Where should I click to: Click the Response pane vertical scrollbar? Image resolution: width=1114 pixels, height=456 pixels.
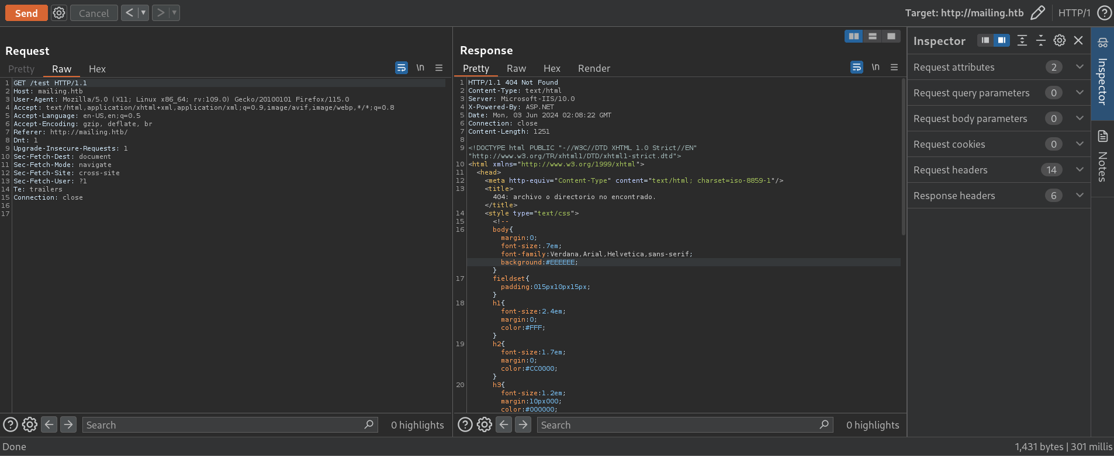tap(904, 158)
